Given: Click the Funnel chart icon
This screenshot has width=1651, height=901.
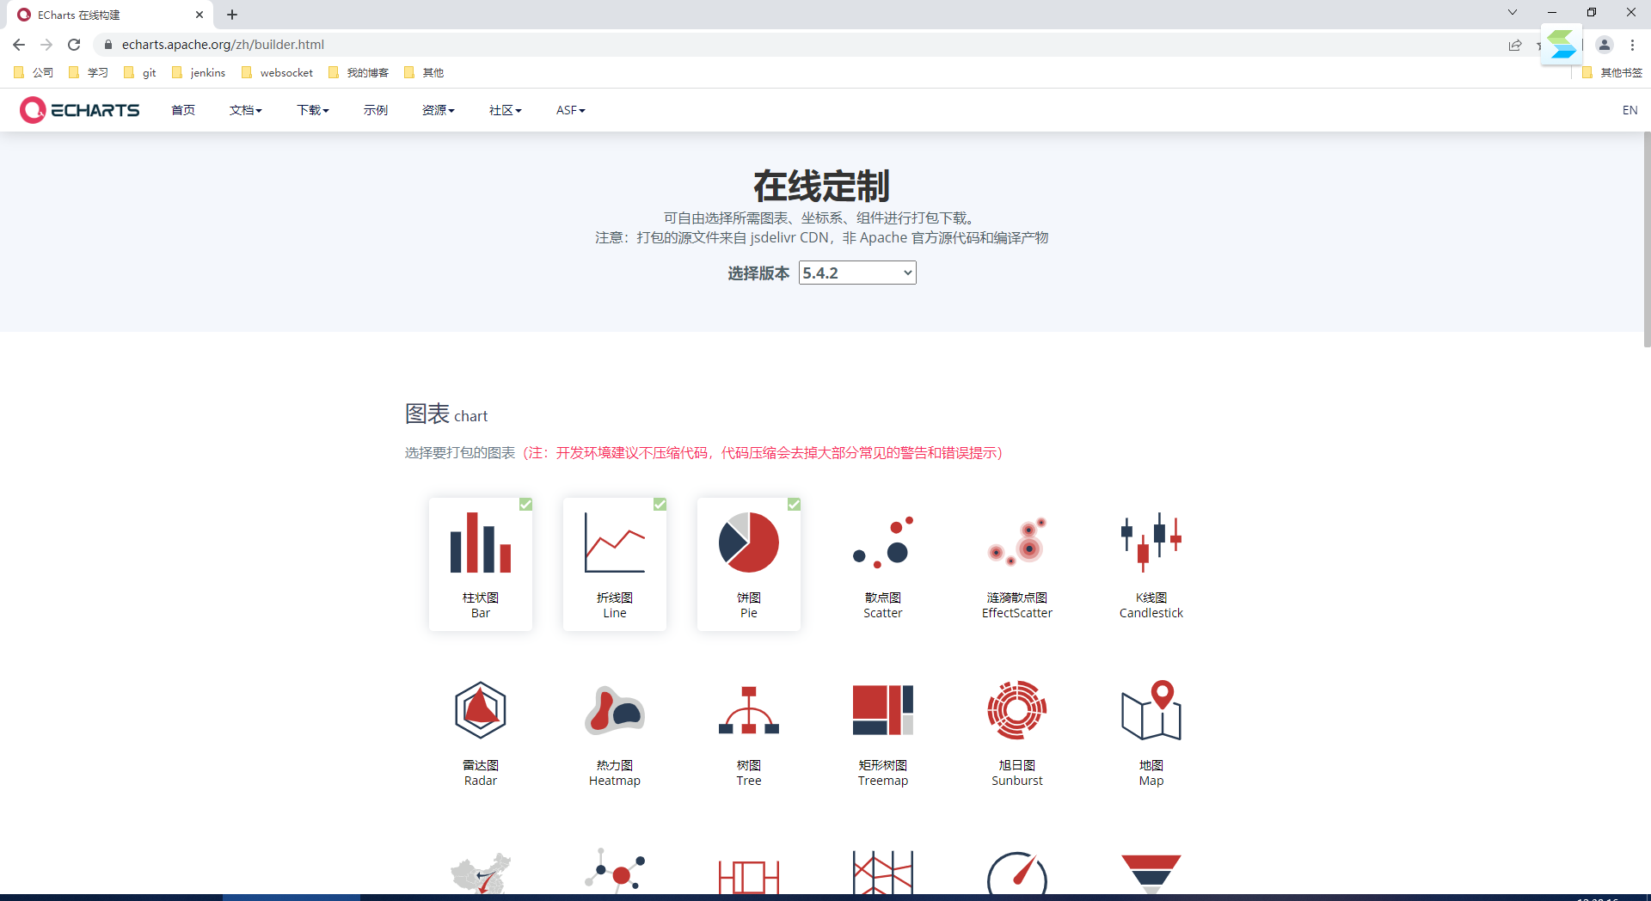Looking at the screenshot, I should point(1151,873).
